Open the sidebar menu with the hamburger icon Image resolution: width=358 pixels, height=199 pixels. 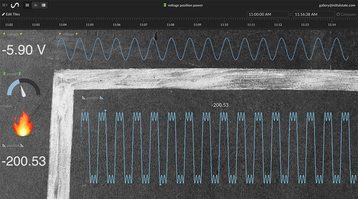[x=5, y=5]
